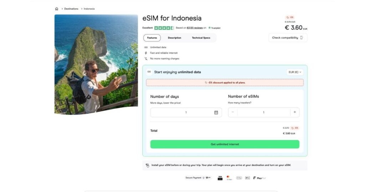
Task: Click the Indonesia traveler photo
Action: click(x=96, y=65)
